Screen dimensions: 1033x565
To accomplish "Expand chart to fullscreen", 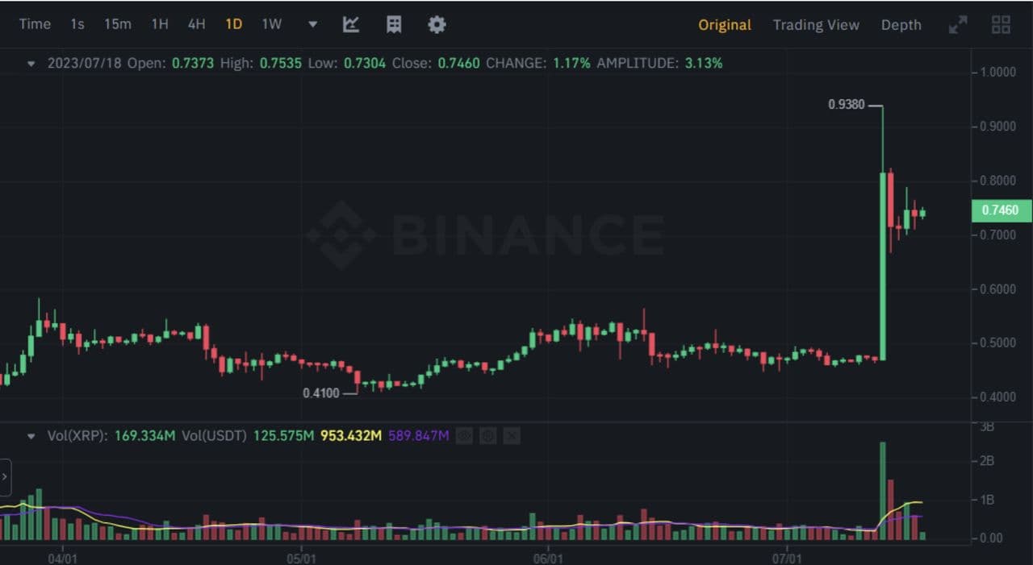I will (x=958, y=25).
